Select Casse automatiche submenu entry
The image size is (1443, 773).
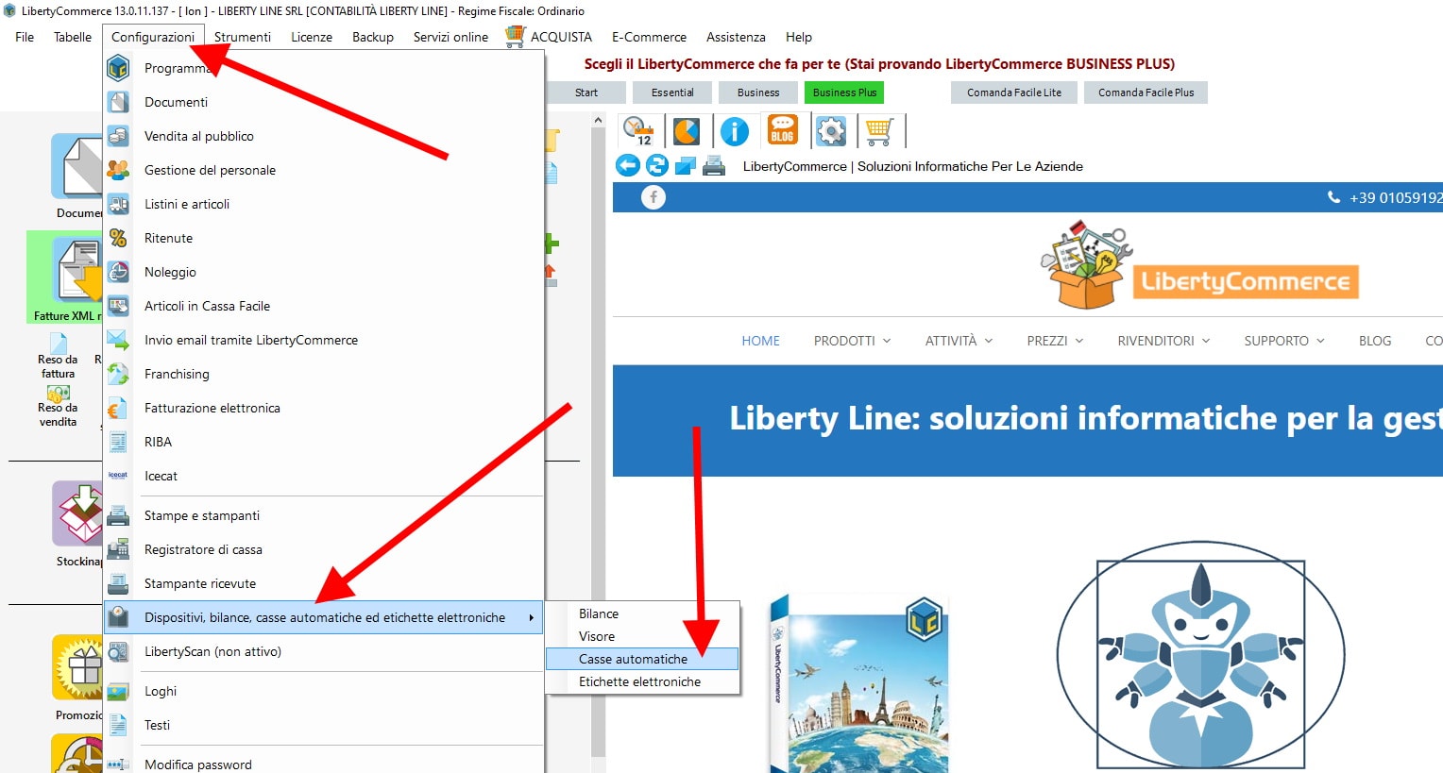642,659
